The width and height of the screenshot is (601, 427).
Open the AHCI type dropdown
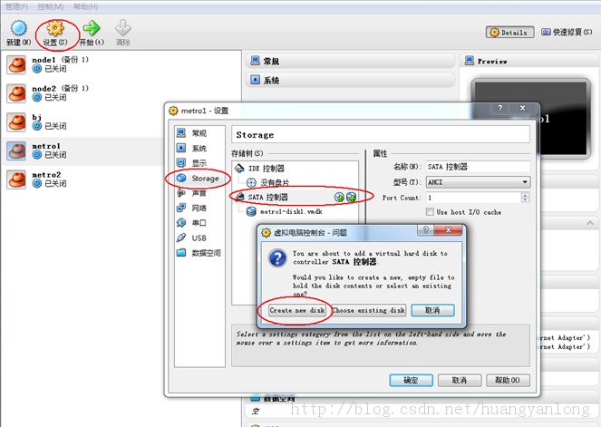(x=479, y=182)
